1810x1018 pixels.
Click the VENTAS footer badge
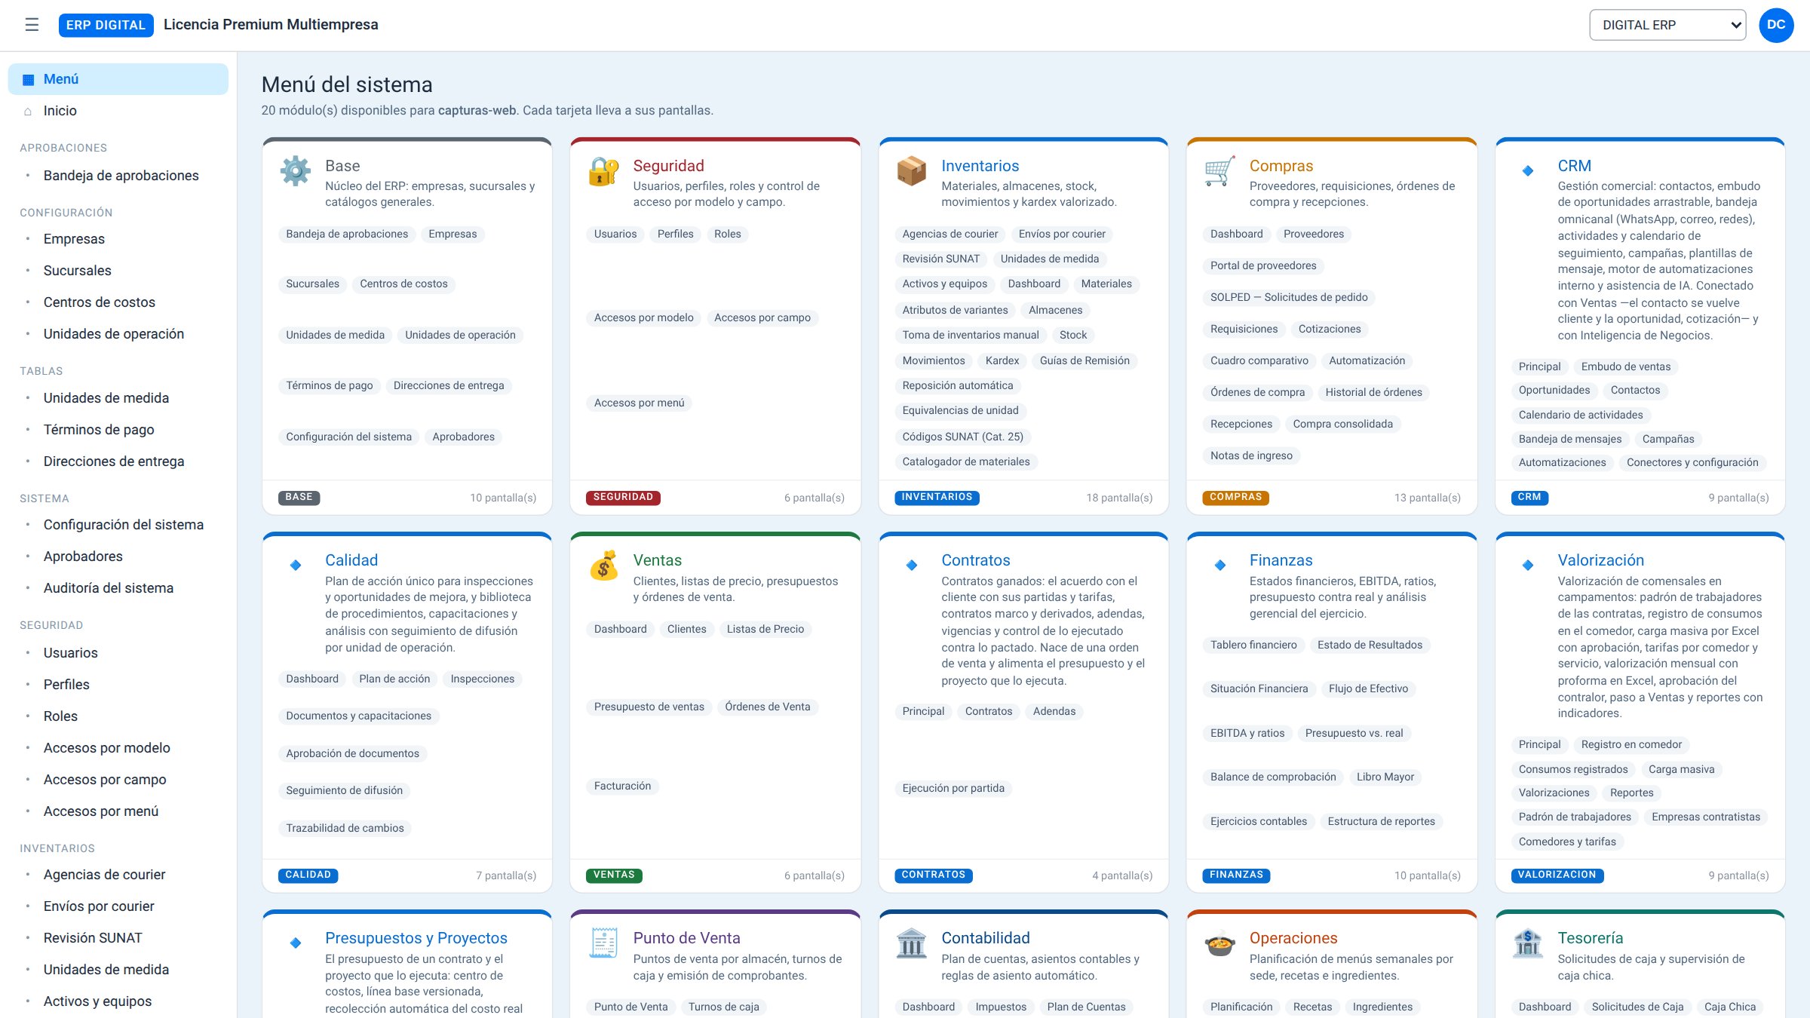(614, 875)
